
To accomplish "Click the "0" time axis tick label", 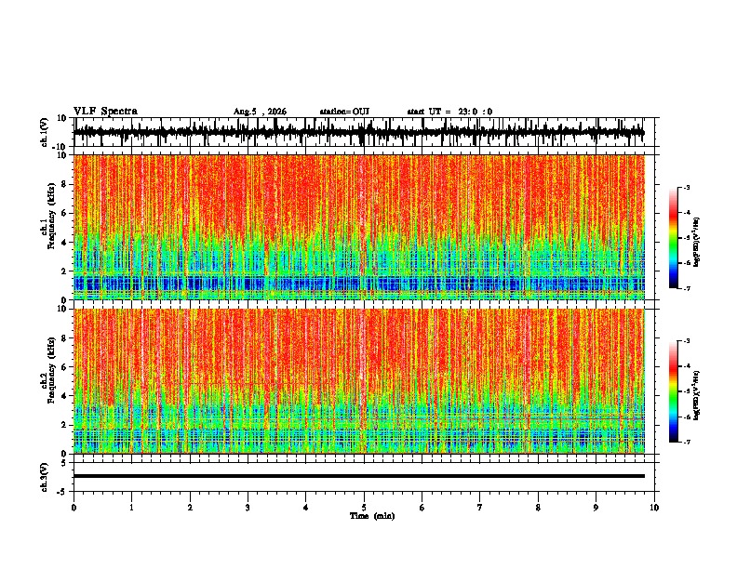I will click(x=74, y=508).
